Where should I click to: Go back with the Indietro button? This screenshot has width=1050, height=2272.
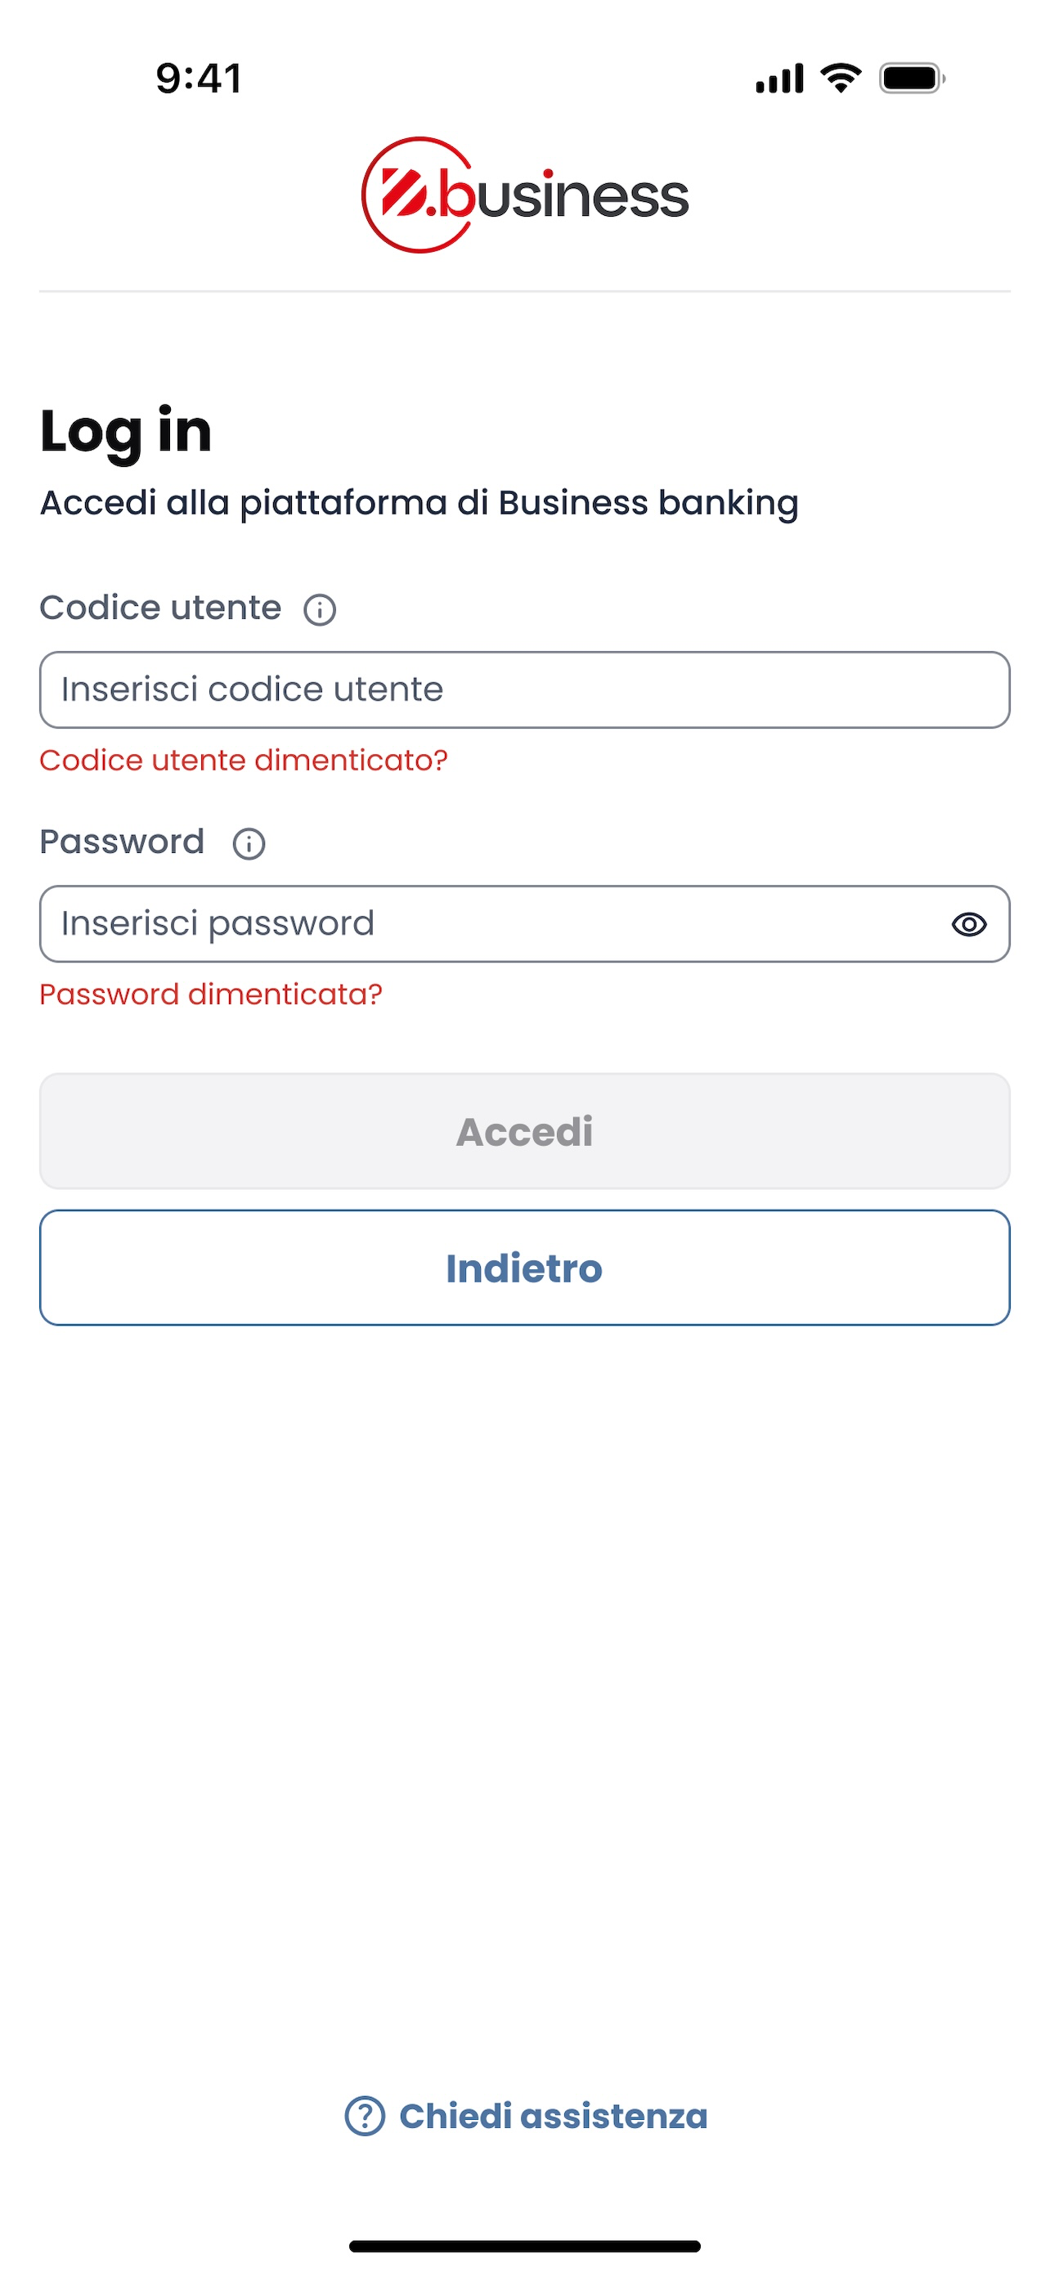524,1268
